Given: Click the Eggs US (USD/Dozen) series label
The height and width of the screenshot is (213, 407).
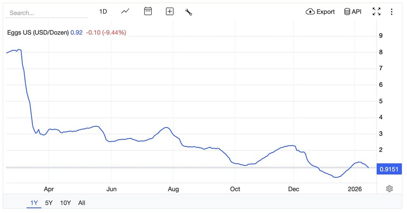Looking at the screenshot, I should click(38, 33).
